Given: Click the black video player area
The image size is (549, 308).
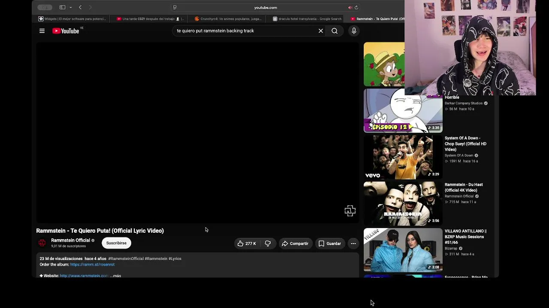Looking at the screenshot, I should tap(197, 133).
